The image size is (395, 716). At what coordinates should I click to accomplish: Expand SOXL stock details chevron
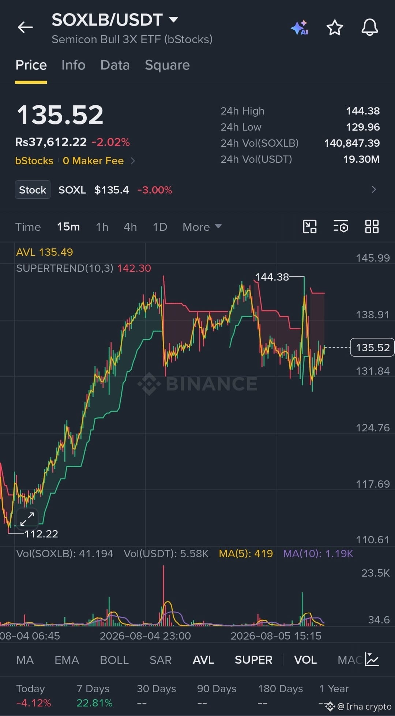pos(374,190)
